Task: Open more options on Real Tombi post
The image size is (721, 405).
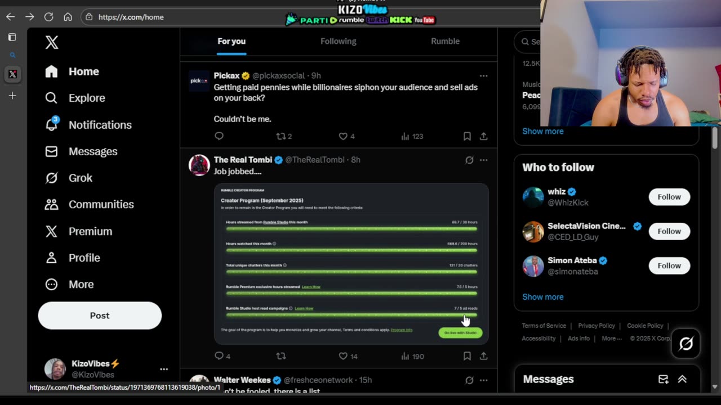Action: pos(483,160)
